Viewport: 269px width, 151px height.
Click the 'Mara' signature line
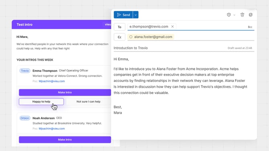click(x=118, y=113)
